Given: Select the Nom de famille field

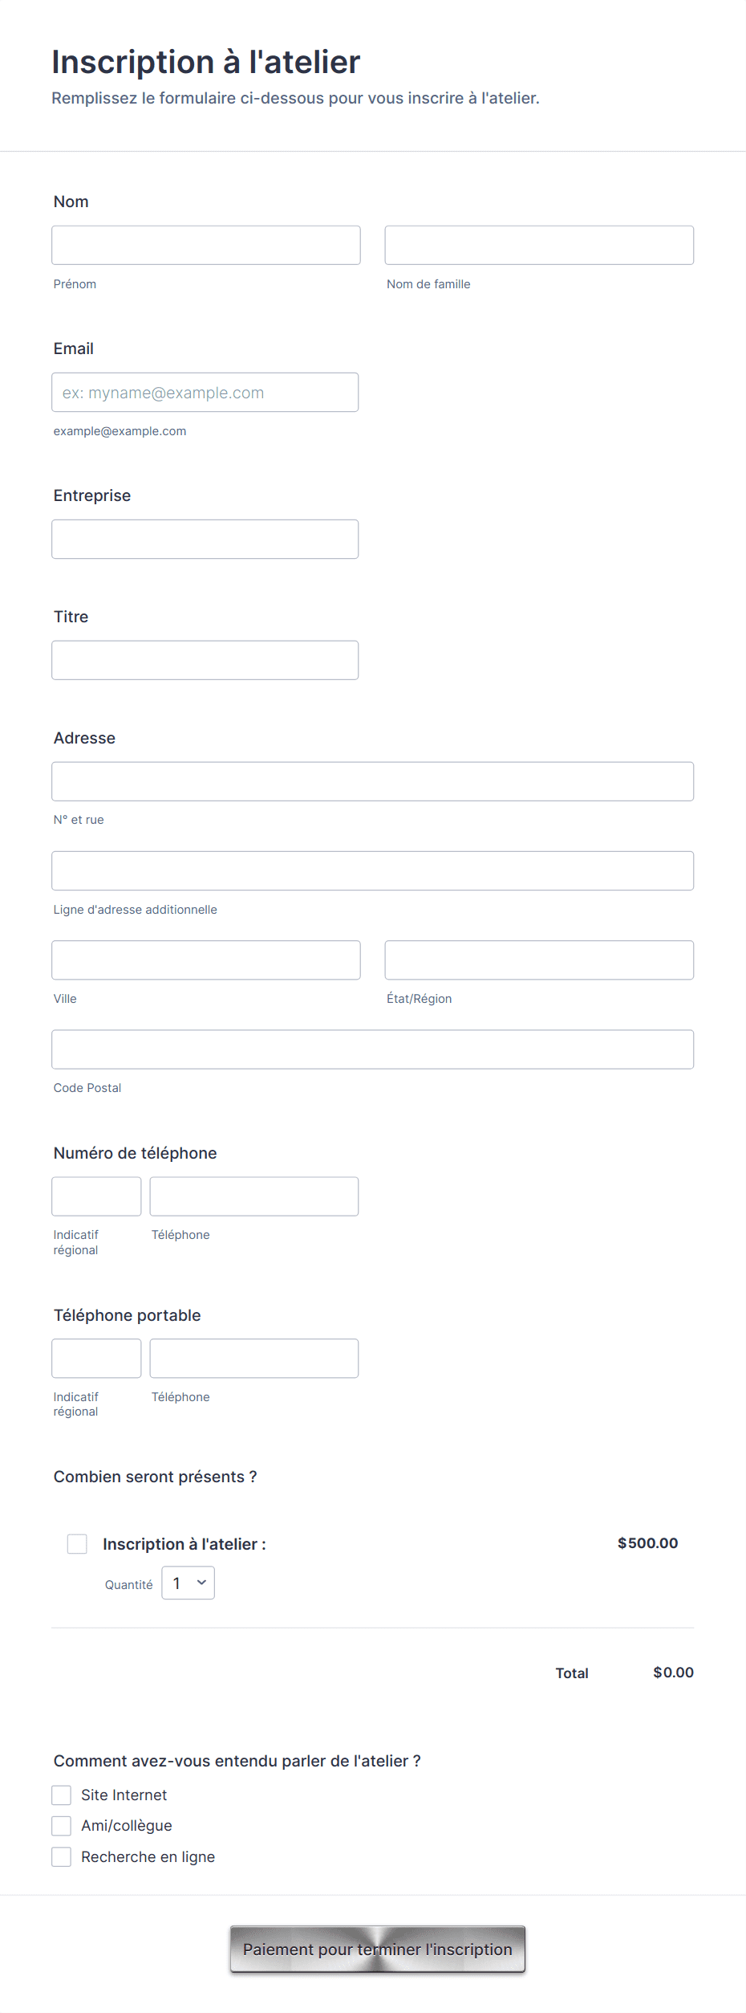Looking at the screenshot, I should point(538,244).
